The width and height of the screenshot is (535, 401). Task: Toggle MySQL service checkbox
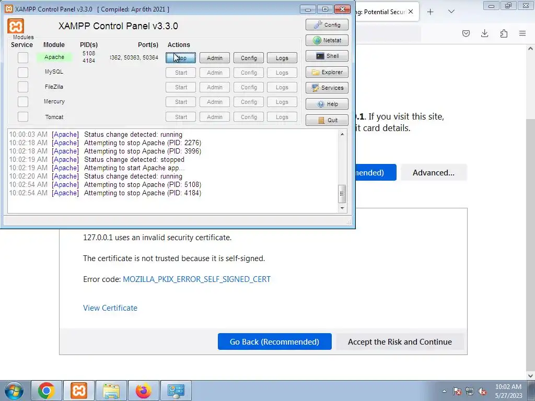pyautogui.click(x=23, y=72)
